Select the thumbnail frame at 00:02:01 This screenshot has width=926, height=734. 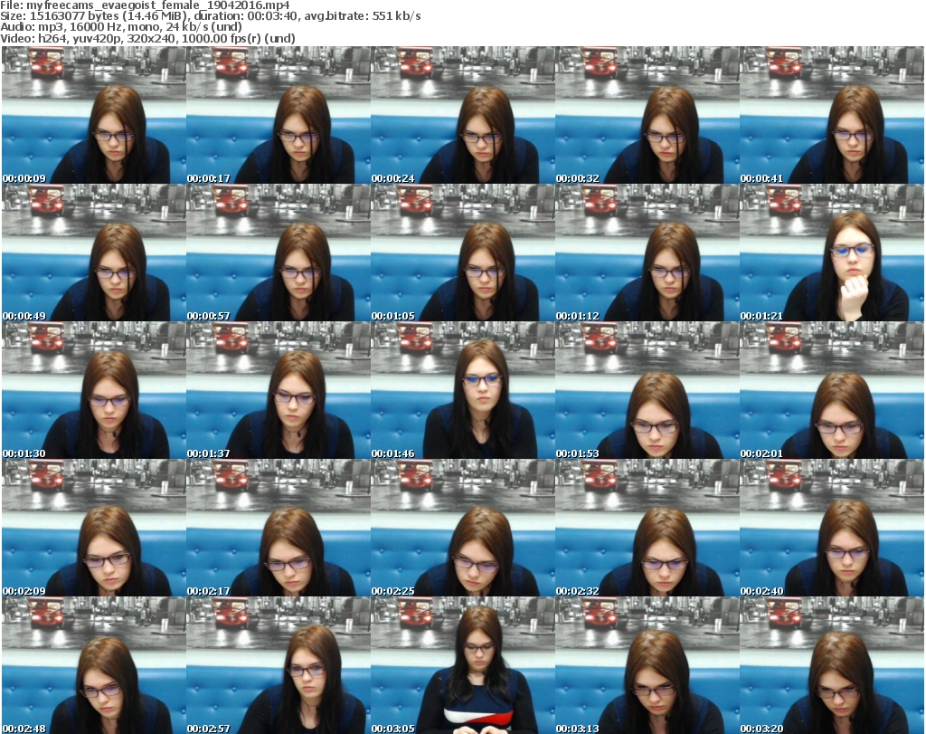[x=832, y=390]
